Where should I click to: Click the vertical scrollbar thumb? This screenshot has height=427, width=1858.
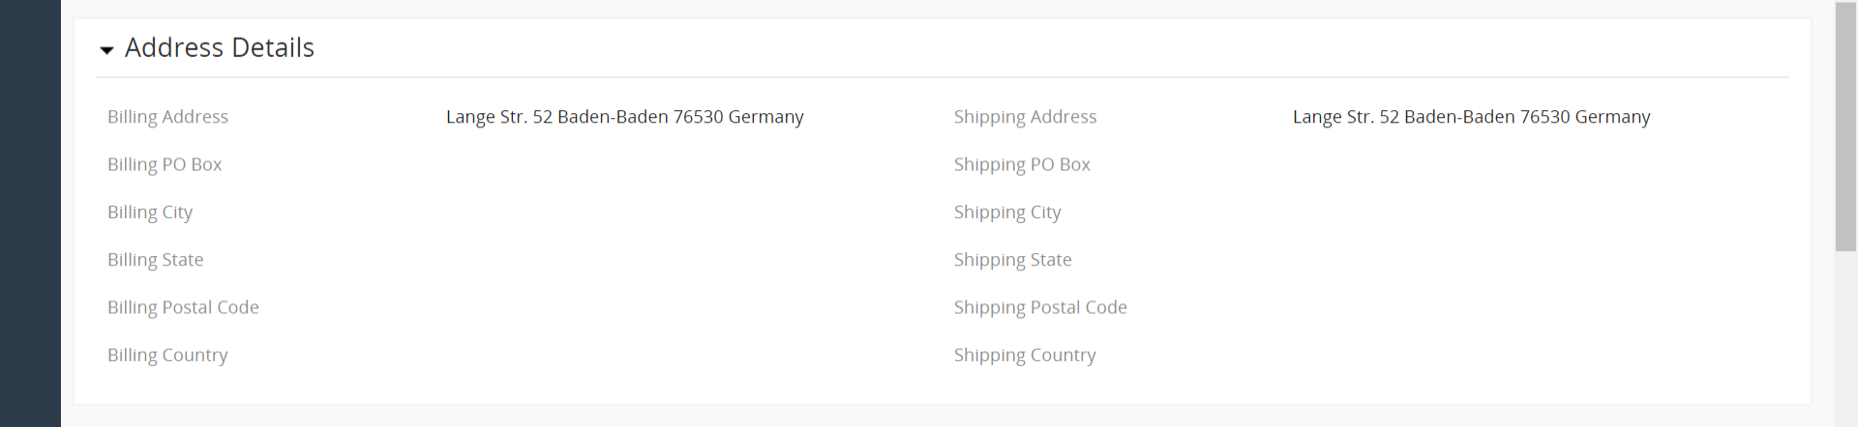(1845, 126)
